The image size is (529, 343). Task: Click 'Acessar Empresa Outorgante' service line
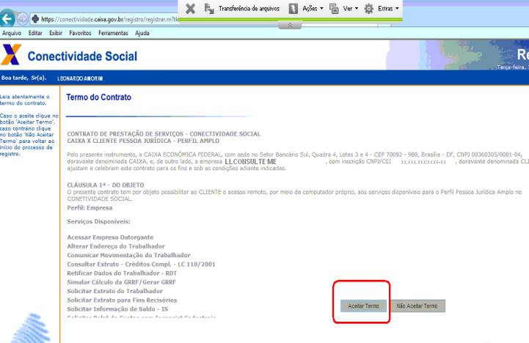point(110,237)
